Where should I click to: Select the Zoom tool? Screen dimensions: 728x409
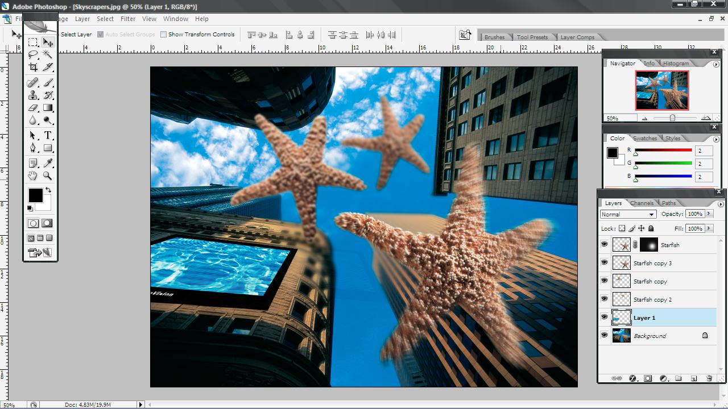tap(48, 176)
